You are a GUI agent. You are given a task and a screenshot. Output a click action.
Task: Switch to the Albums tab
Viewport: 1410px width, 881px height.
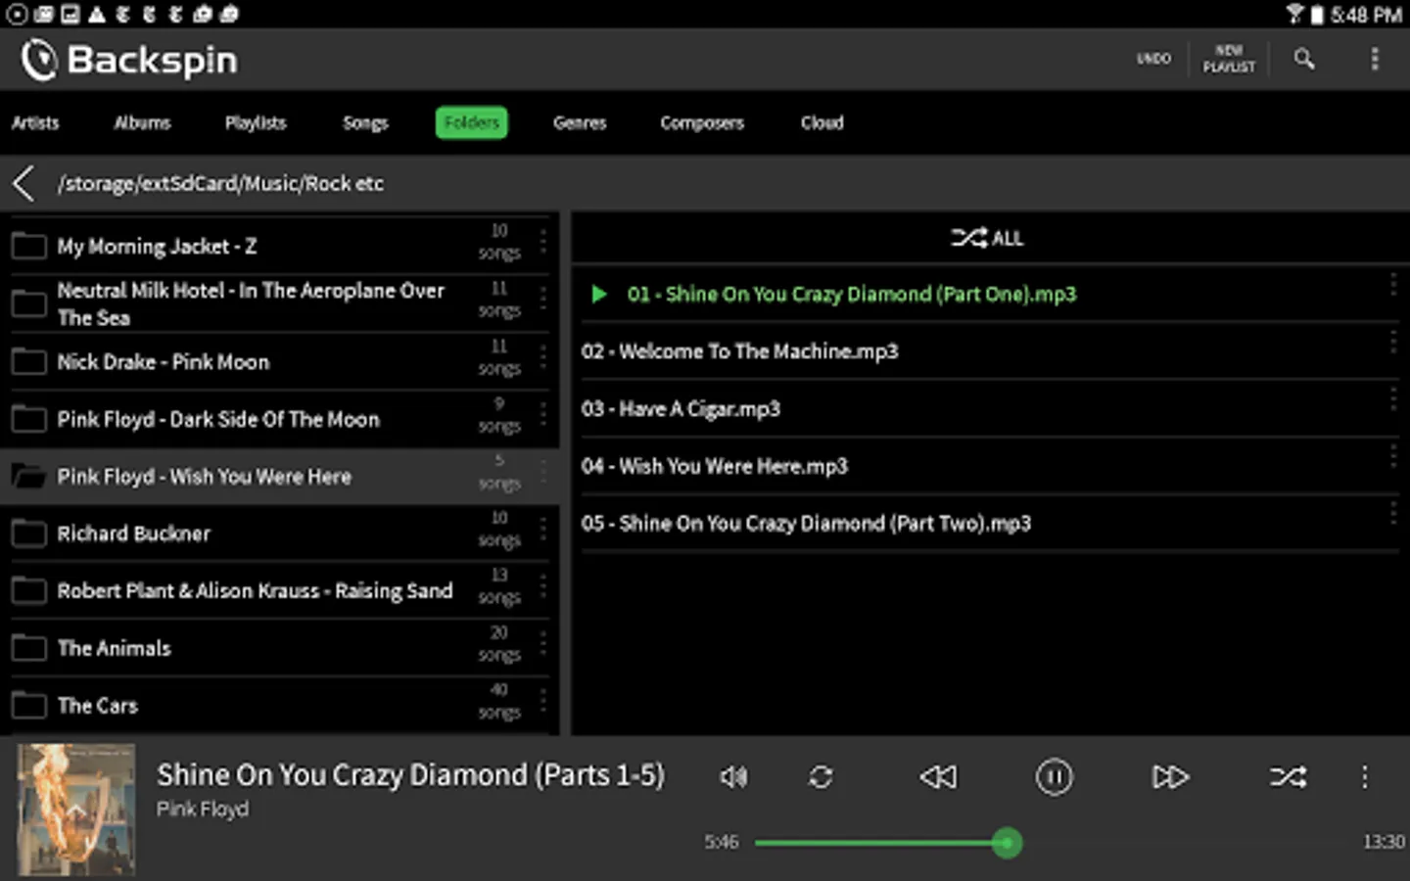142,122
